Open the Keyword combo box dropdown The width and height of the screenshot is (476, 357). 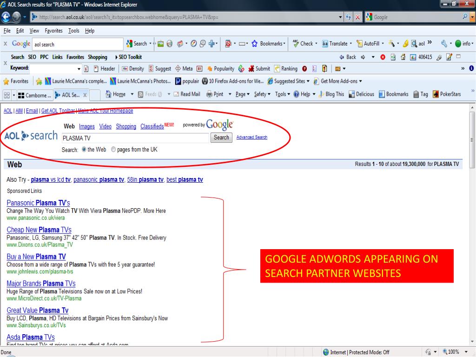(x=79, y=69)
